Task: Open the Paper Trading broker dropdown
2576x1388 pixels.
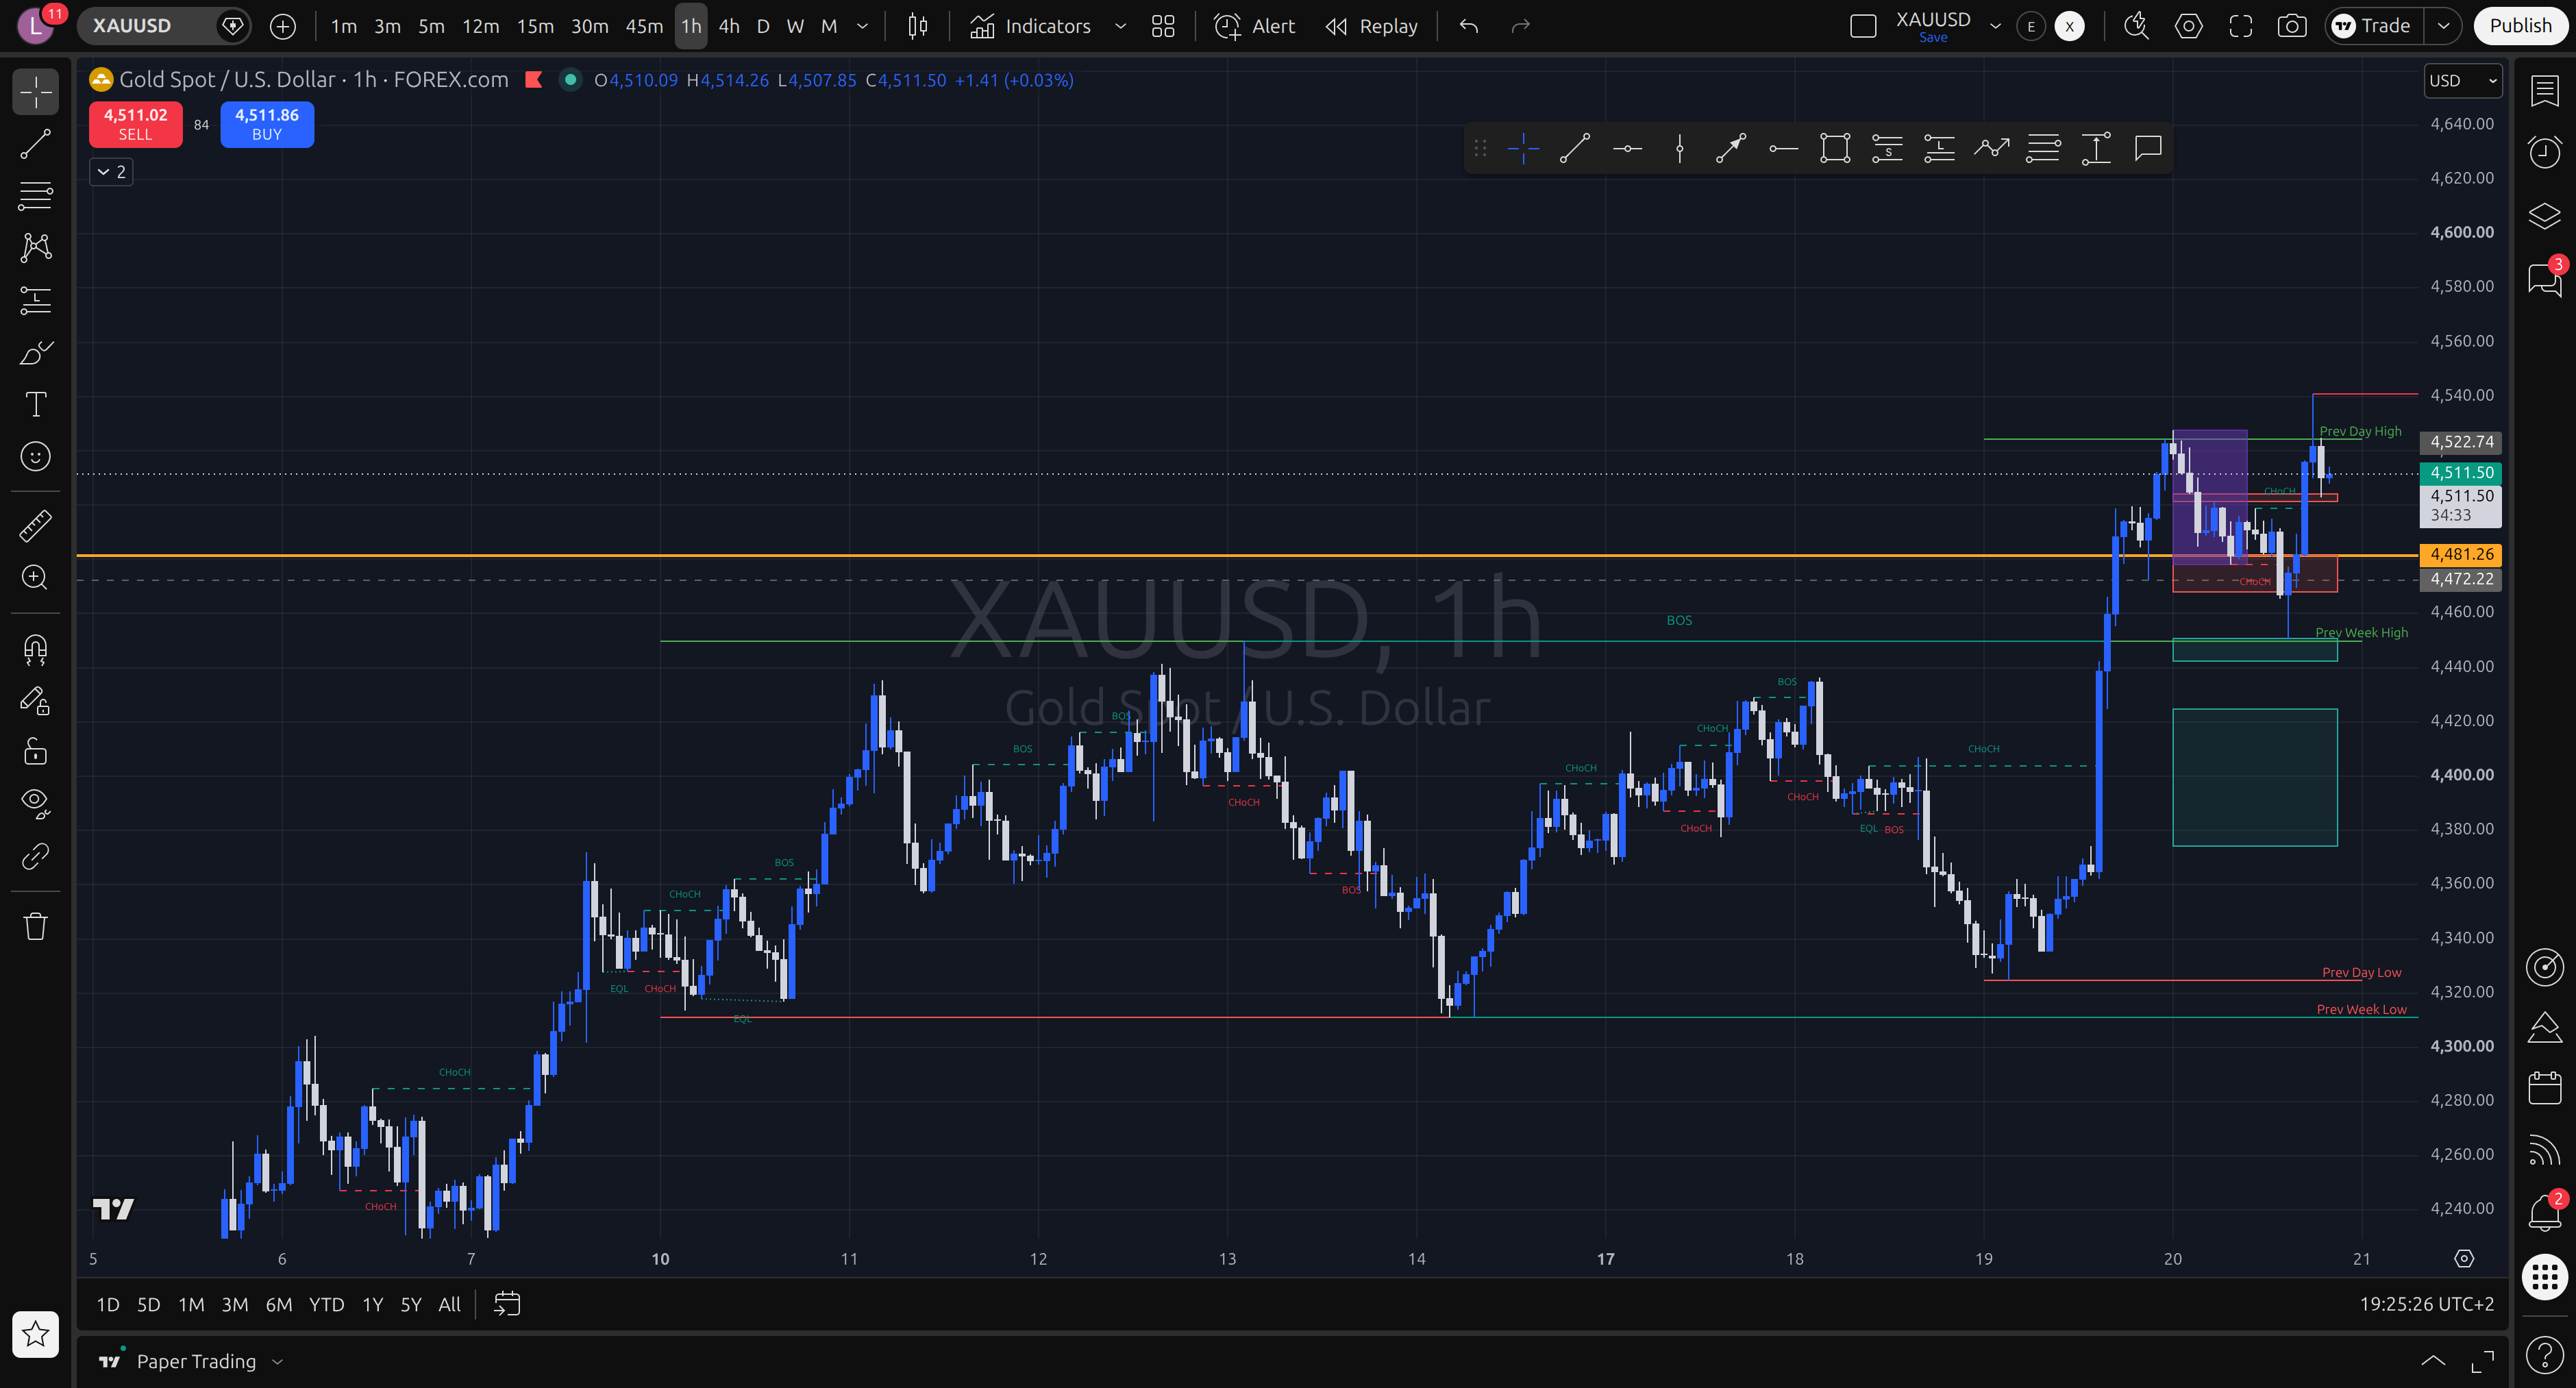Action: (192, 1362)
